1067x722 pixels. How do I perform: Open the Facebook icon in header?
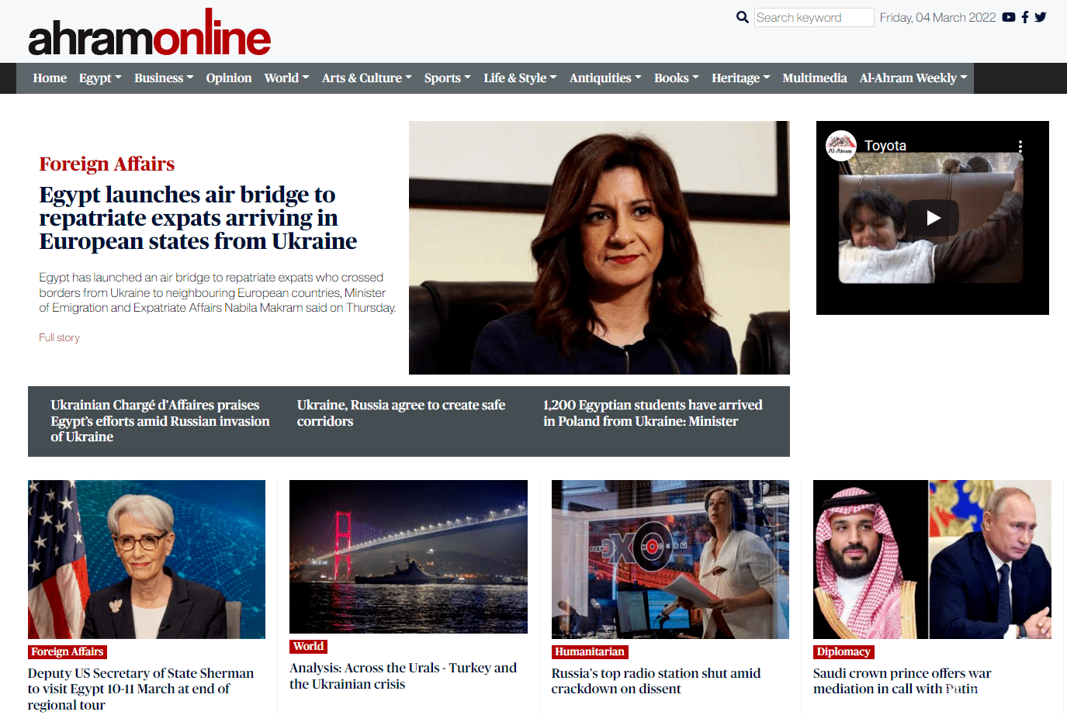click(1025, 17)
